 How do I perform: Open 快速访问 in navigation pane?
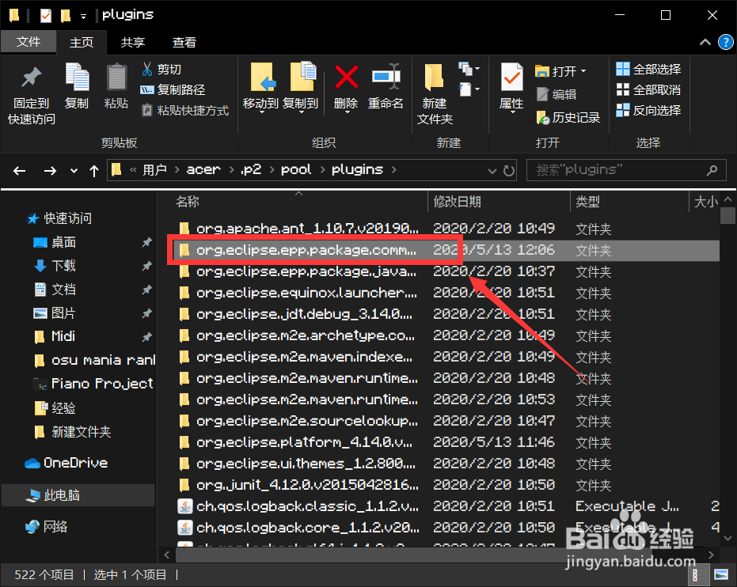click(59, 218)
